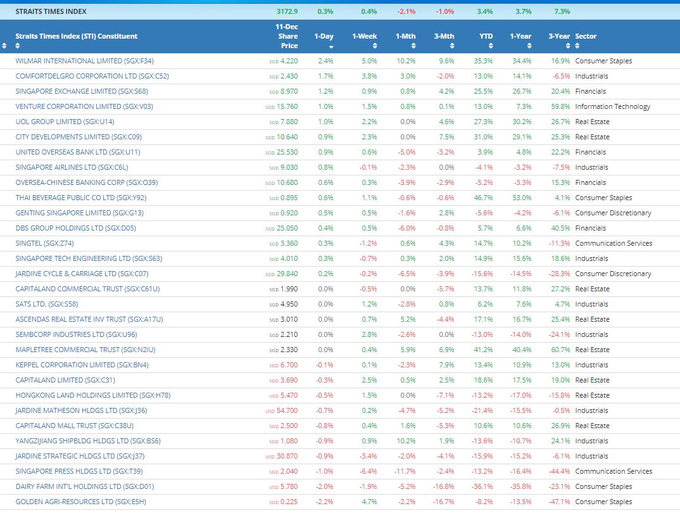
Task: Open Venture Corporation Limited link
Action: (x=84, y=106)
